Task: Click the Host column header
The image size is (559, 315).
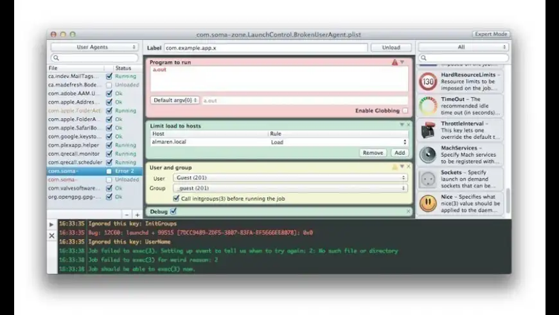Action: click(209, 134)
